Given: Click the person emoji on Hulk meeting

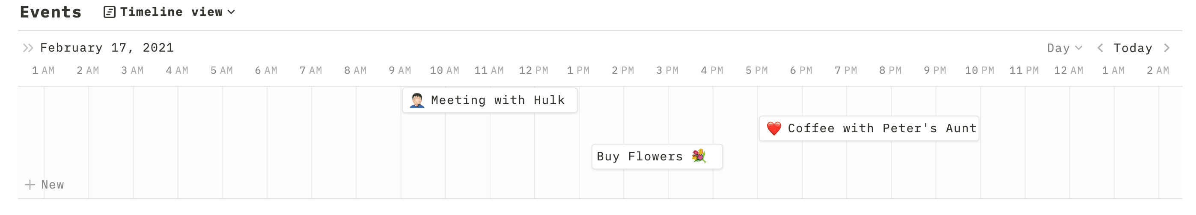Looking at the screenshot, I should (x=417, y=100).
